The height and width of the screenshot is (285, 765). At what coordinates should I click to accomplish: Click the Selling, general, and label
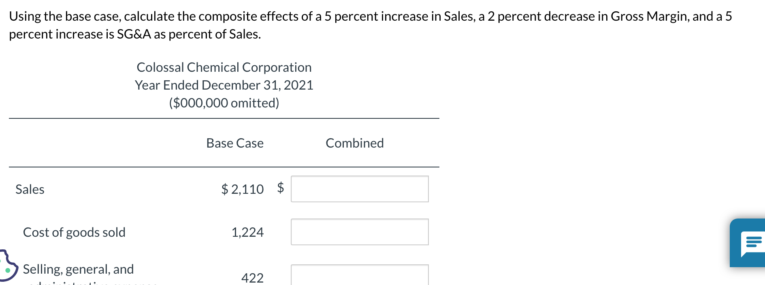point(78,268)
